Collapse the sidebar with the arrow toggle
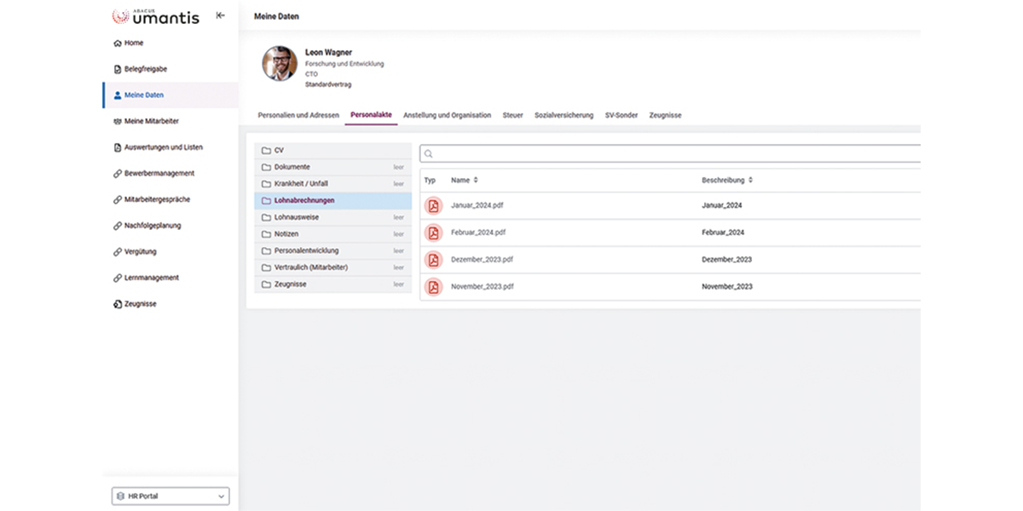This screenshot has height=511, width=1023. (219, 14)
